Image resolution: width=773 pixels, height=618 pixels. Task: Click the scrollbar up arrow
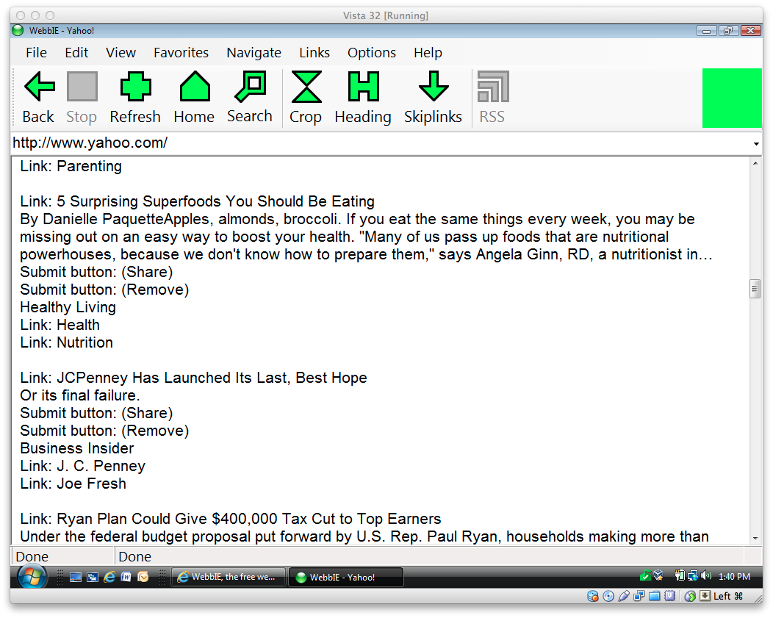pos(755,163)
